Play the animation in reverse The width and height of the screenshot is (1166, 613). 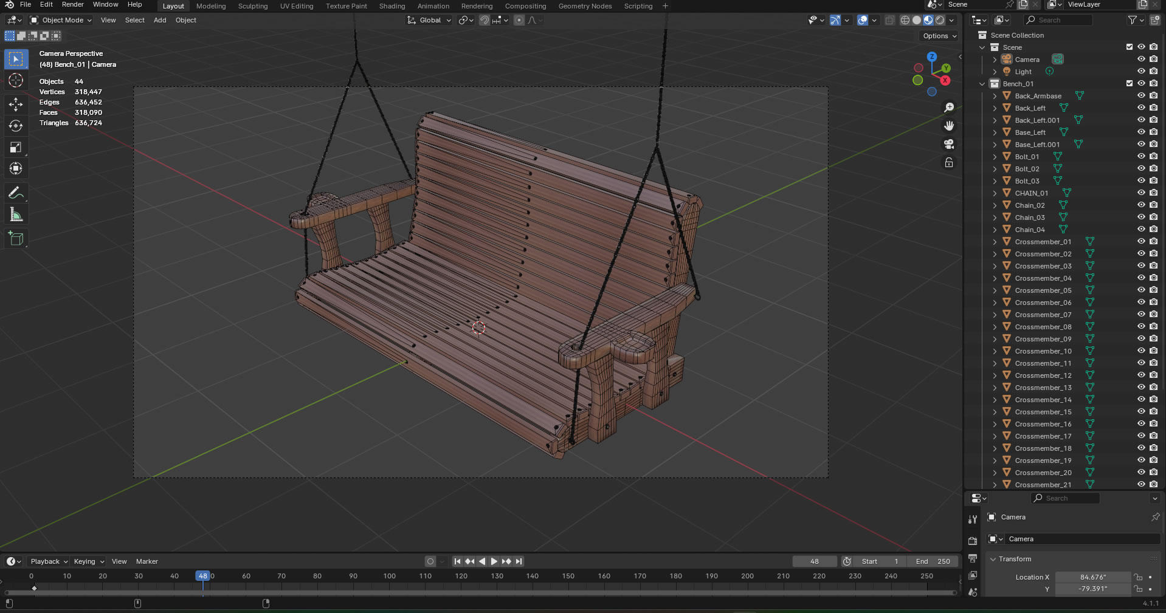pos(482,561)
